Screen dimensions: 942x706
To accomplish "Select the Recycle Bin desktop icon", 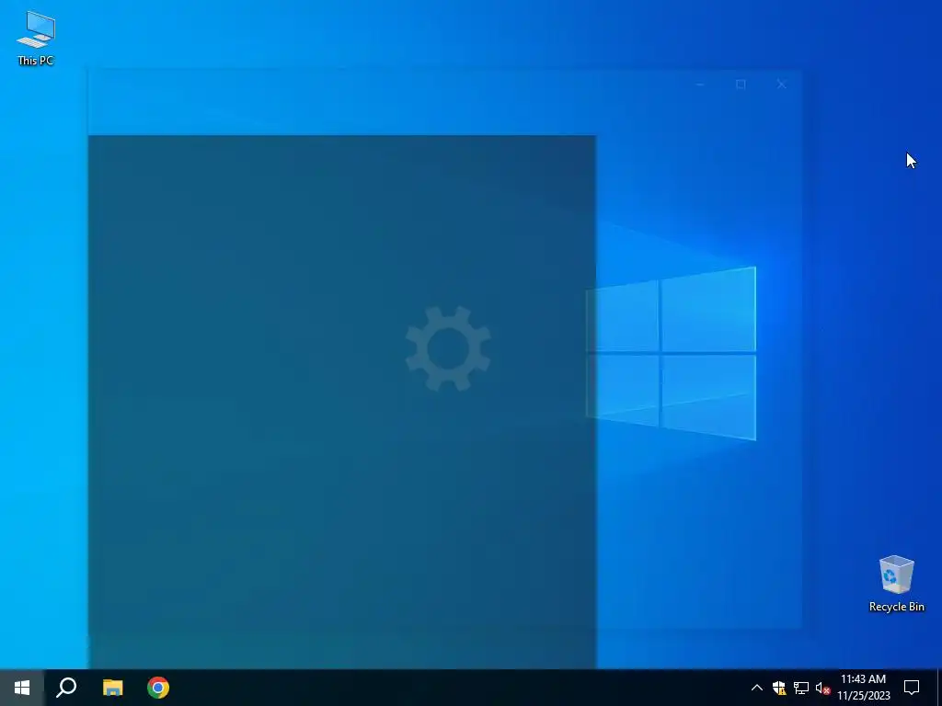I will point(896,583).
